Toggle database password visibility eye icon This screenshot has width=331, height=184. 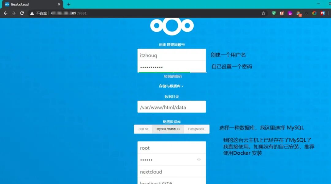click(199, 160)
